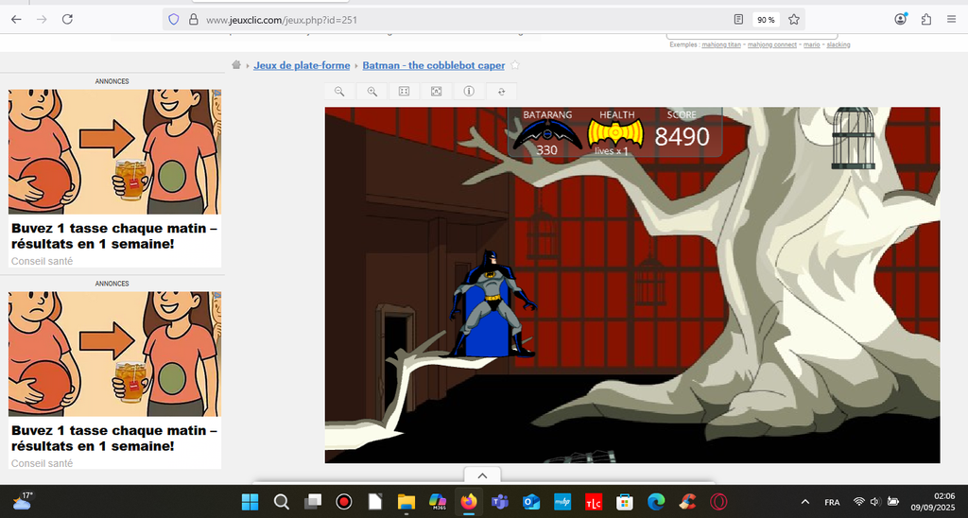968x518 pixels.
Task: Check battery status in system tray
Action: (892, 501)
